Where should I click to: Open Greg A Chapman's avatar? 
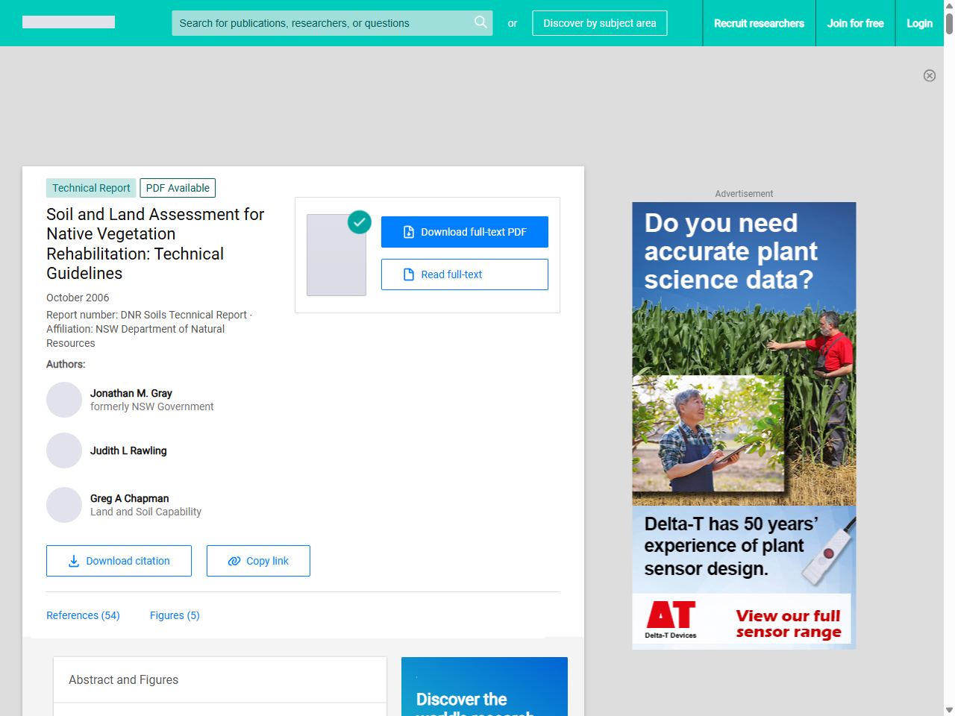(x=64, y=505)
